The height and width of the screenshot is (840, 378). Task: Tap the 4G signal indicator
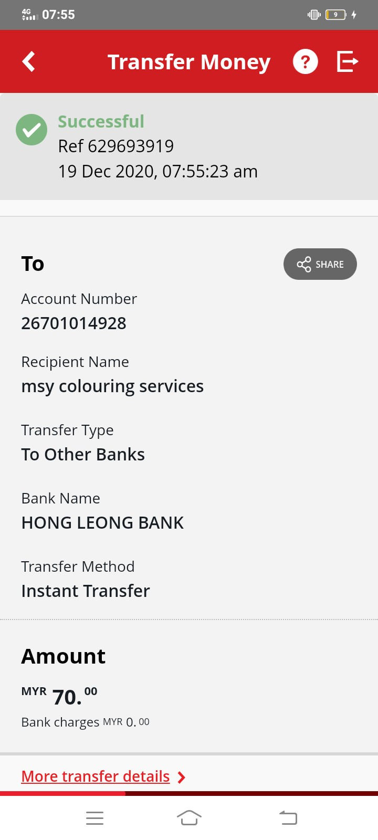click(x=29, y=15)
